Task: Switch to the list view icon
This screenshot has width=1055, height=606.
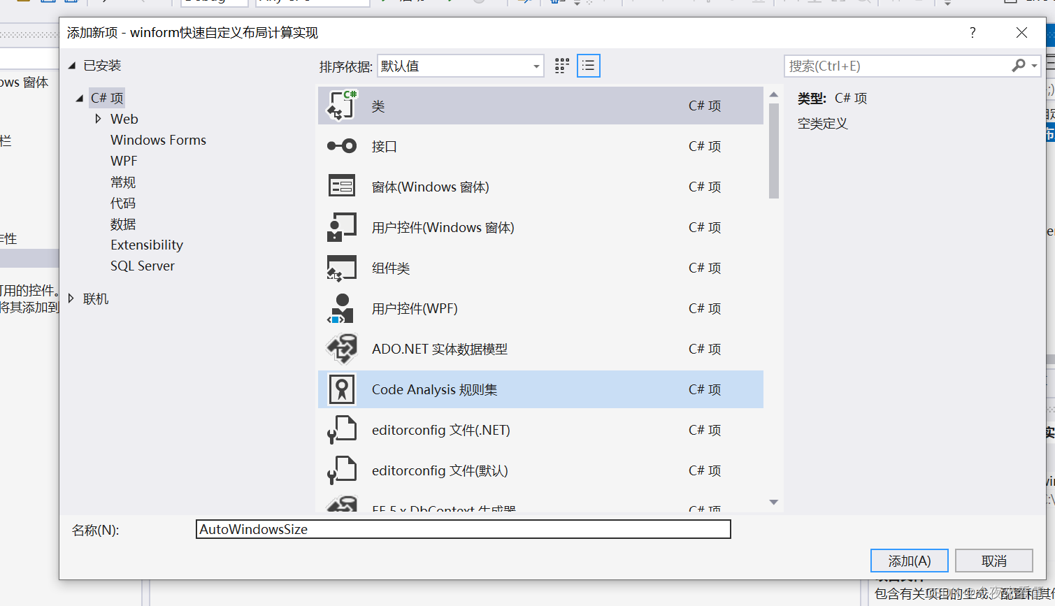Action: [x=589, y=66]
